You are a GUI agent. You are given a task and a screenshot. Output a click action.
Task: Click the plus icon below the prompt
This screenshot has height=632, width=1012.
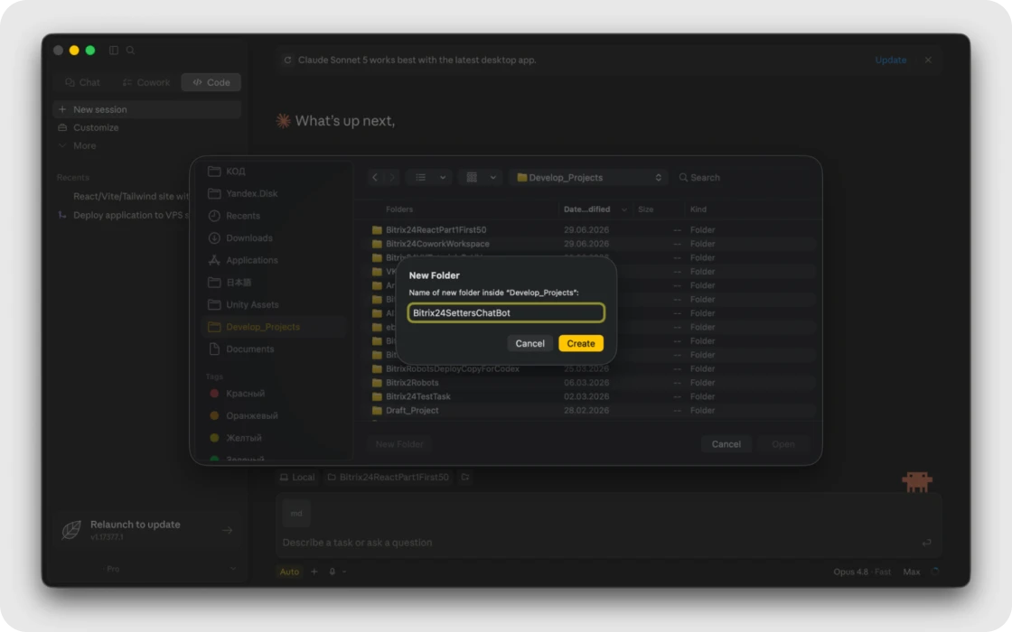[314, 572]
